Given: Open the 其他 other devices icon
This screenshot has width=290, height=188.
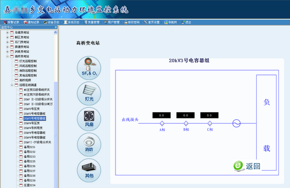Looking at the screenshot, I should tap(89, 170).
